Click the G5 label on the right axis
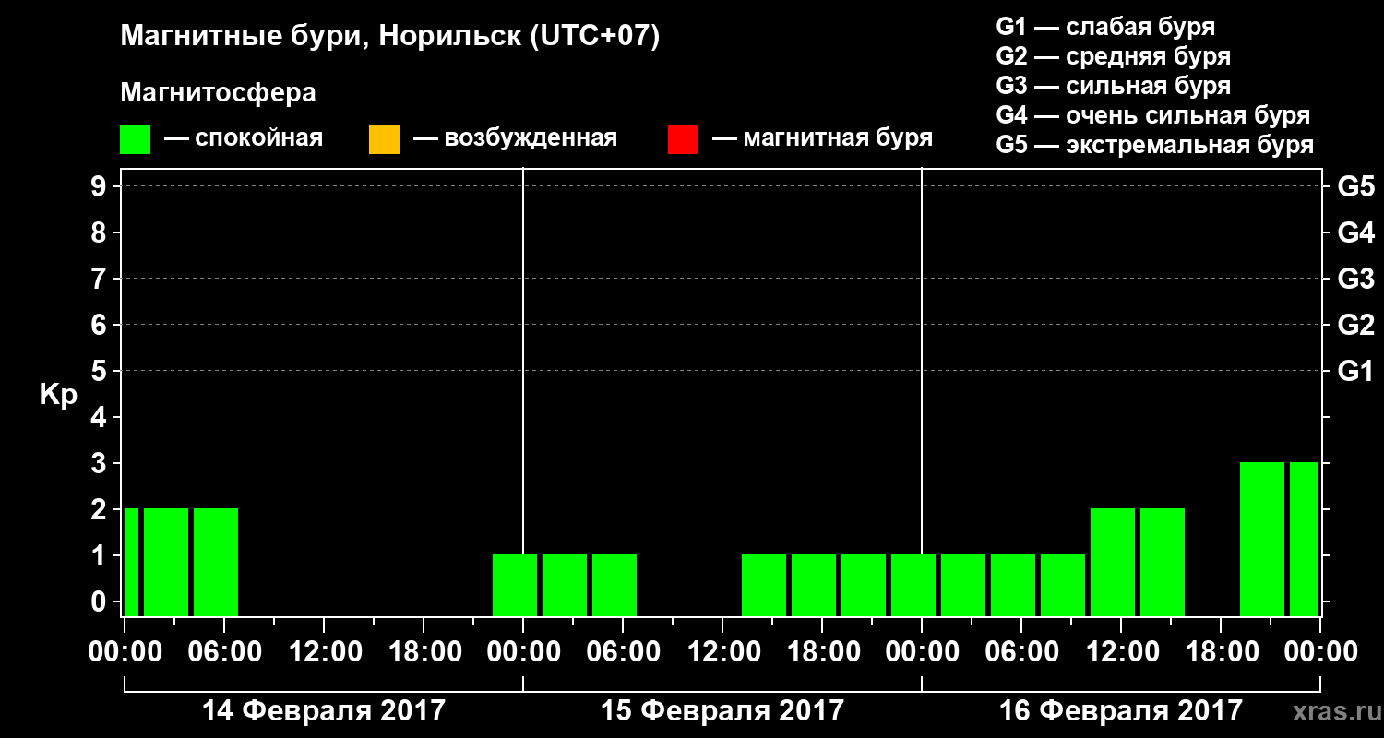The image size is (1384, 738). tap(1355, 186)
